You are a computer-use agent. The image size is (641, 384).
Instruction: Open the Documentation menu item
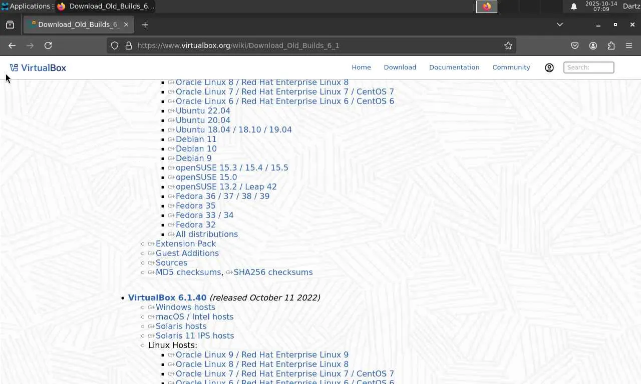[x=454, y=67]
